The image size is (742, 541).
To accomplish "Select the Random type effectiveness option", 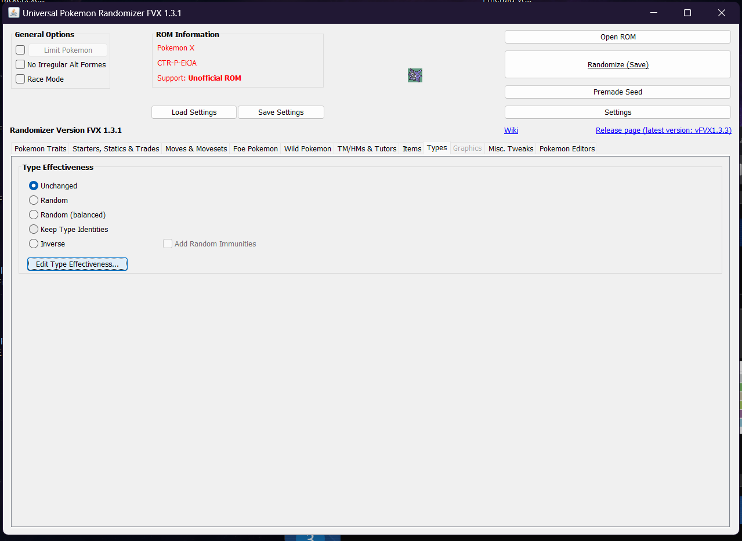I will (34, 200).
